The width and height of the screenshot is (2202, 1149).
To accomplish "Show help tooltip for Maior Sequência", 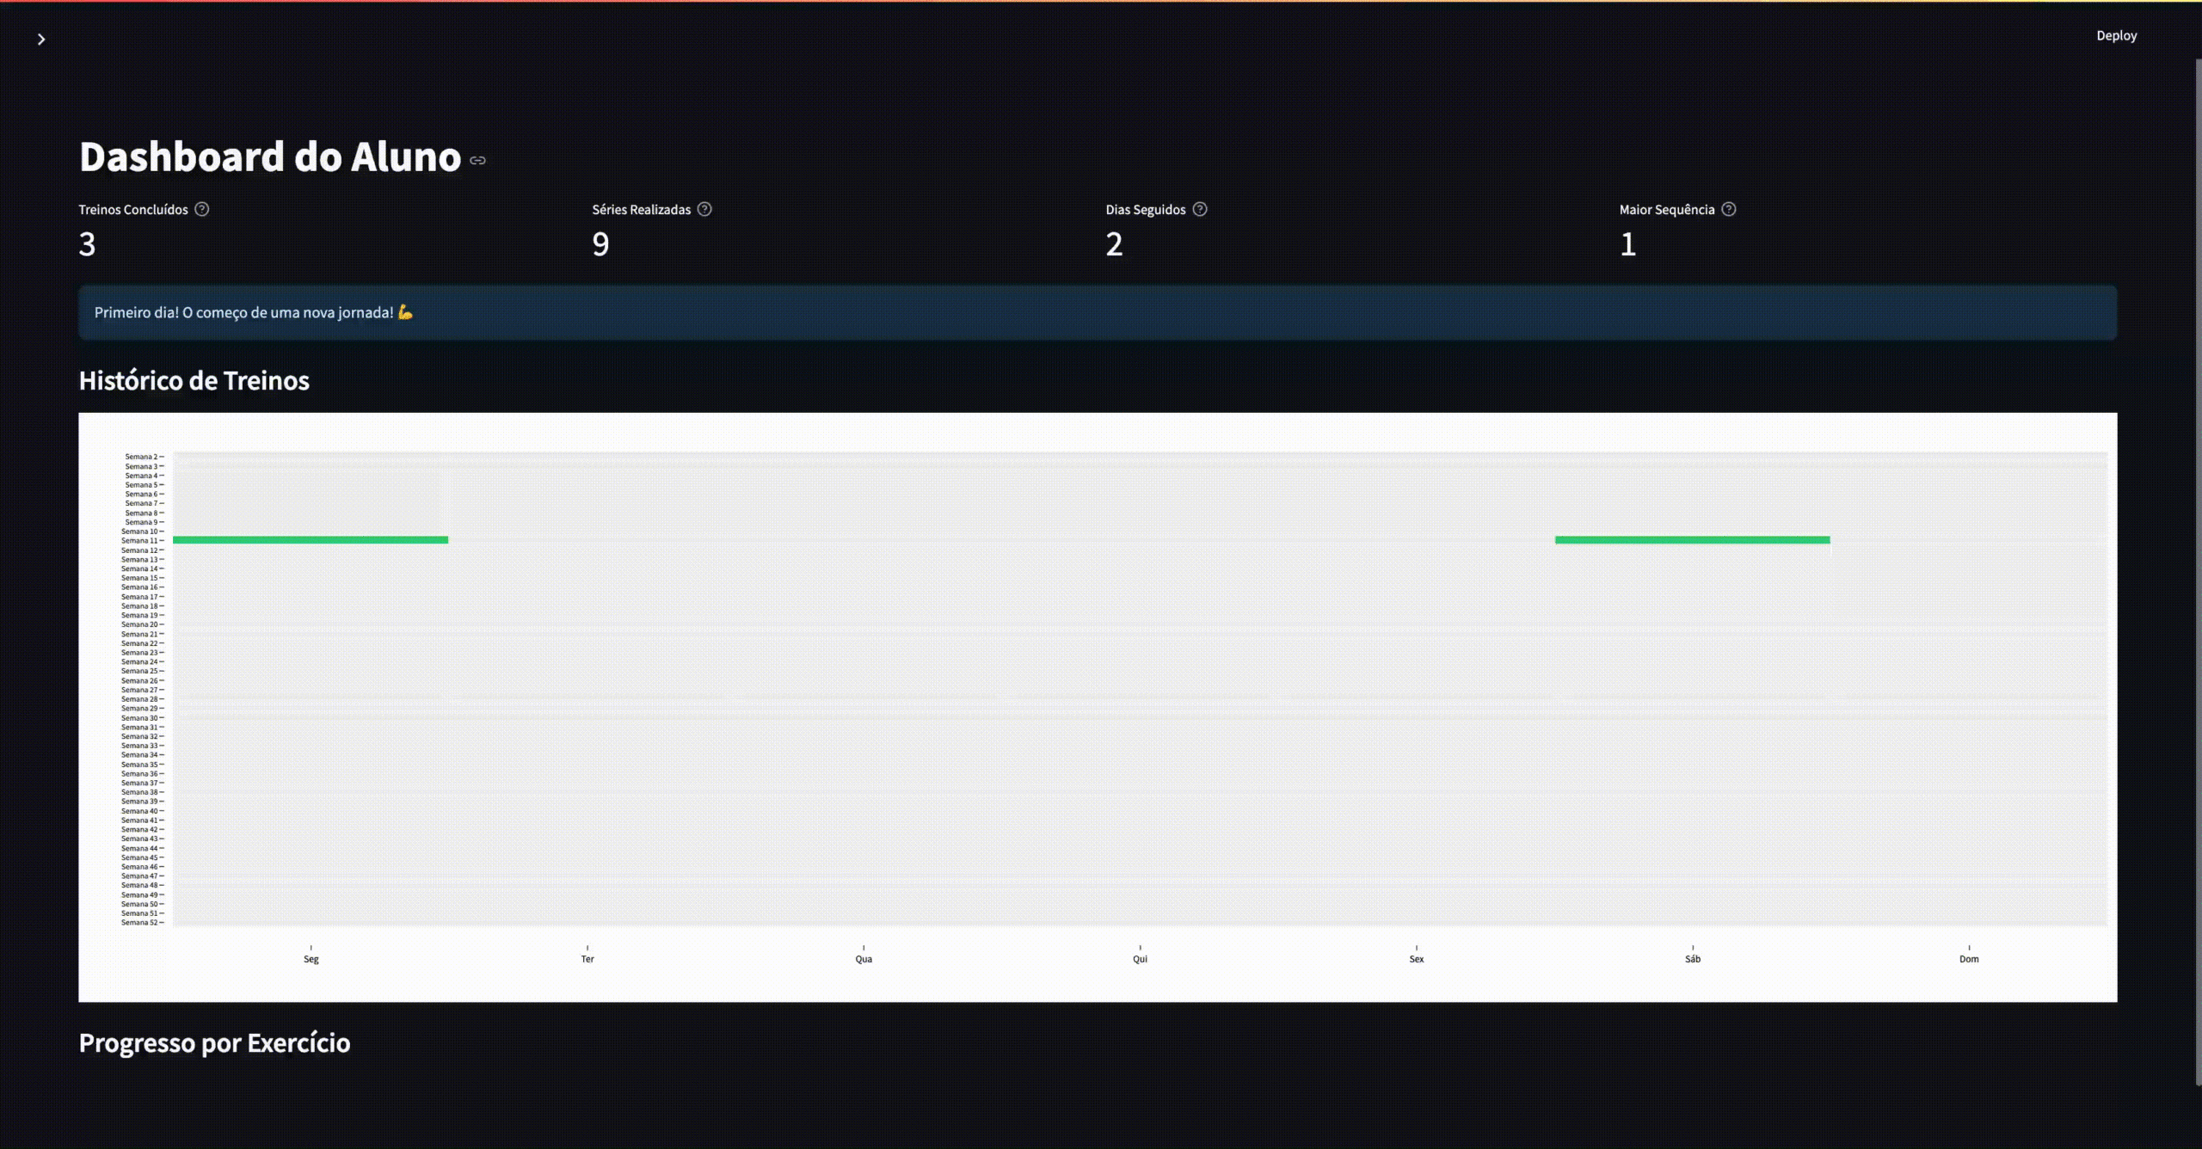I will tap(1729, 209).
